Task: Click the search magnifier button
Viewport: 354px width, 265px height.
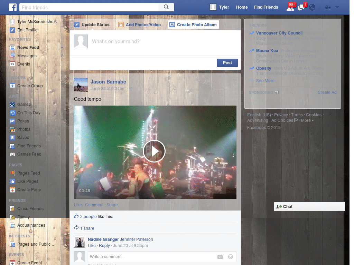Action: (x=166, y=7)
